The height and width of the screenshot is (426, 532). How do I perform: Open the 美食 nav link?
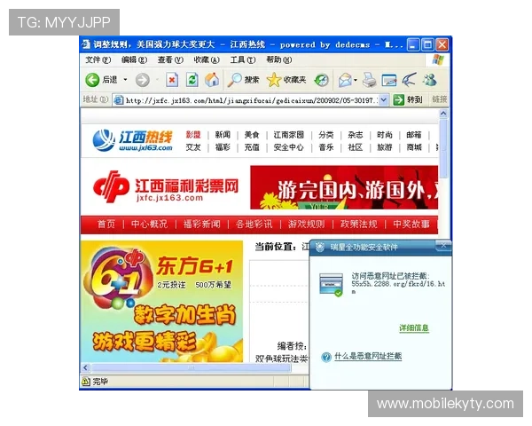tap(252, 135)
